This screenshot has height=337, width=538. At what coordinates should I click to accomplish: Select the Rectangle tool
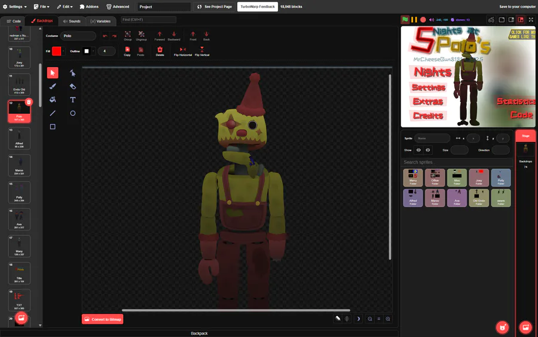[x=53, y=127]
